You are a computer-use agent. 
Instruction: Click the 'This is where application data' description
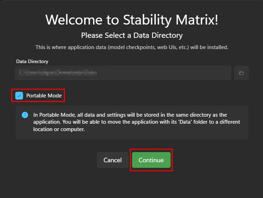[x=132, y=47]
